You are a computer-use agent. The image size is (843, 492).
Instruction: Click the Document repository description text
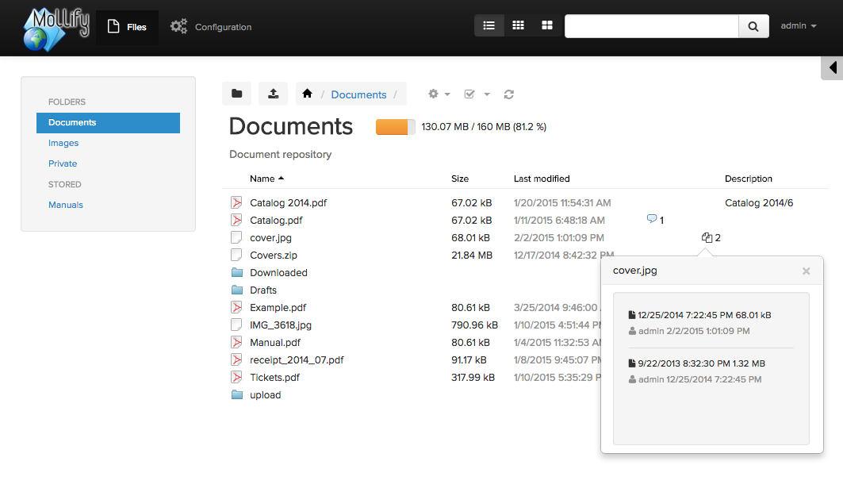pos(280,154)
